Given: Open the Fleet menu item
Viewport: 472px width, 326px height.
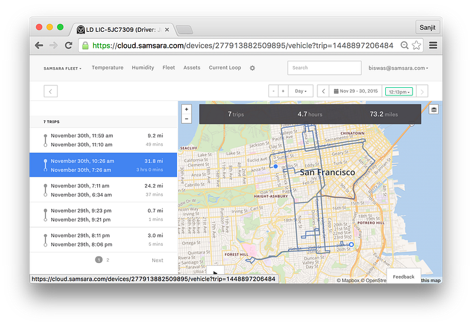Looking at the screenshot, I should pyautogui.click(x=169, y=68).
